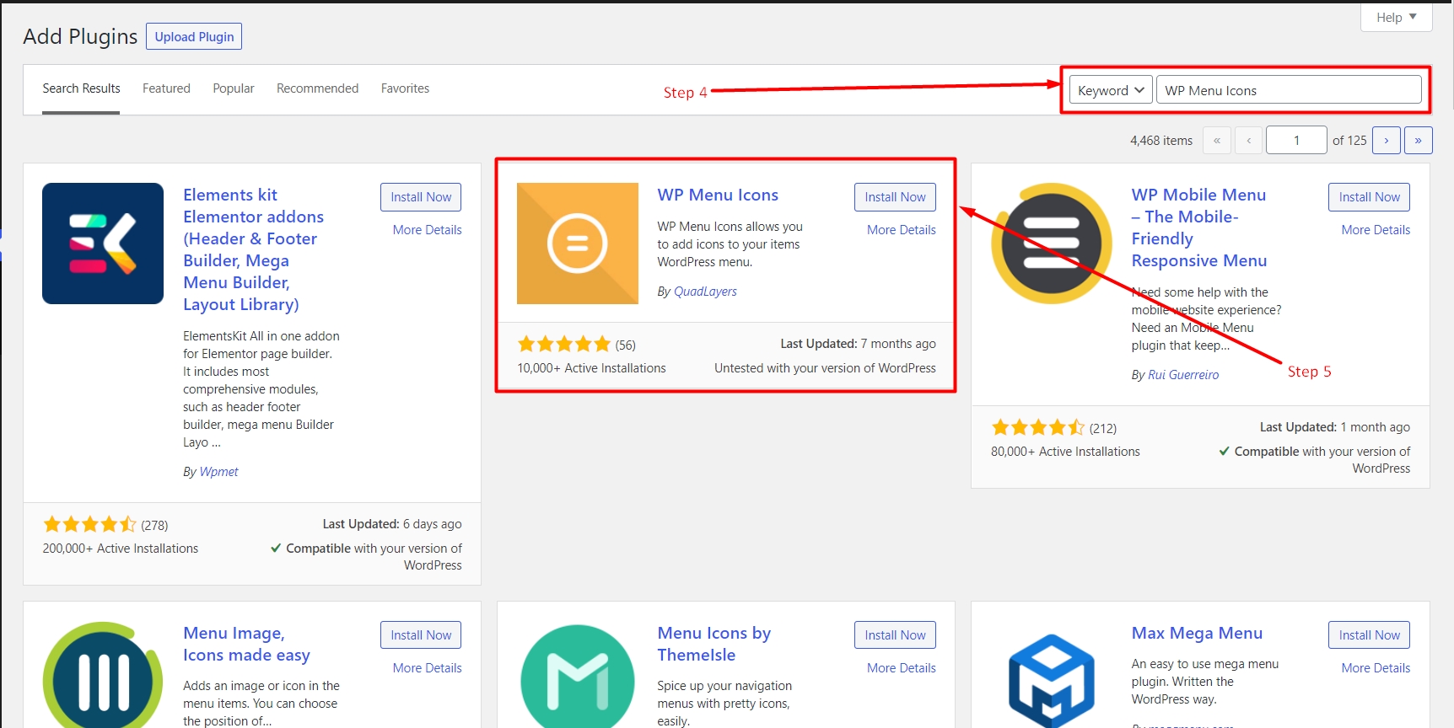Open the WP Menu Icons plugin title

pyautogui.click(x=718, y=195)
